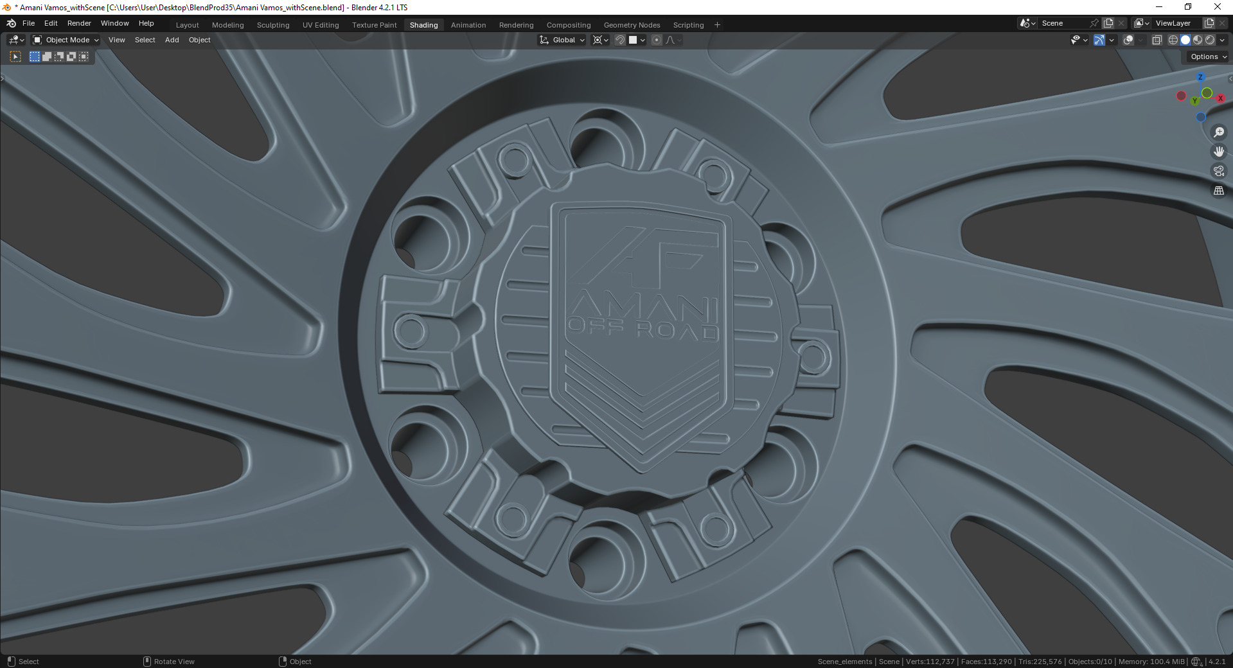Switch to Material Preview shading
This screenshot has width=1233, height=668.
click(x=1198, y=40)
